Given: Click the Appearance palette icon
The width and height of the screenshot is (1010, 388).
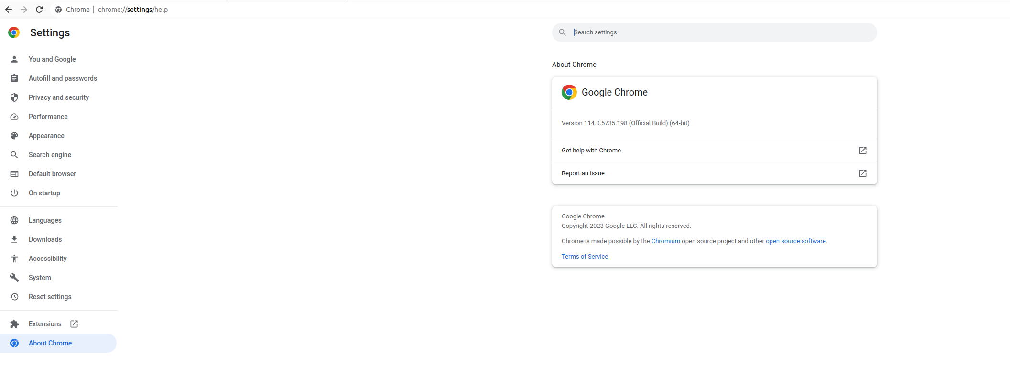Looking at the screenshot, I should (x=14, y=136).
